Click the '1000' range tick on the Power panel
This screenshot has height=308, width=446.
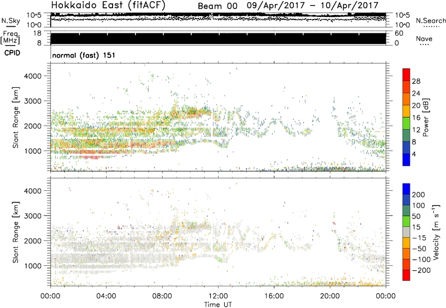click(33, 151)
